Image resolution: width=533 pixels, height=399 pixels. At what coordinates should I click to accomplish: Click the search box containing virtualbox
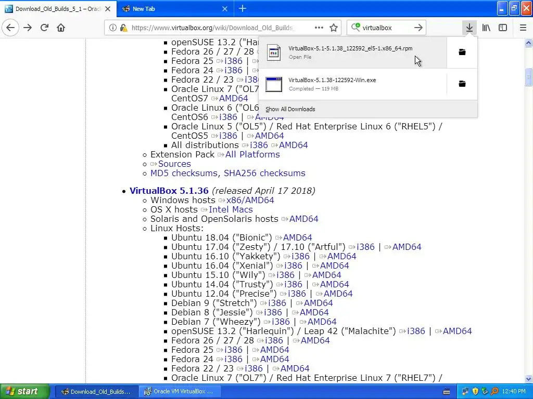pos(386,28)
